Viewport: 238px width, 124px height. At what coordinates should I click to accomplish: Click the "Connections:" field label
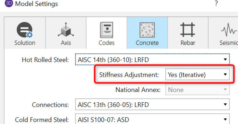click(x=50, y=105)
